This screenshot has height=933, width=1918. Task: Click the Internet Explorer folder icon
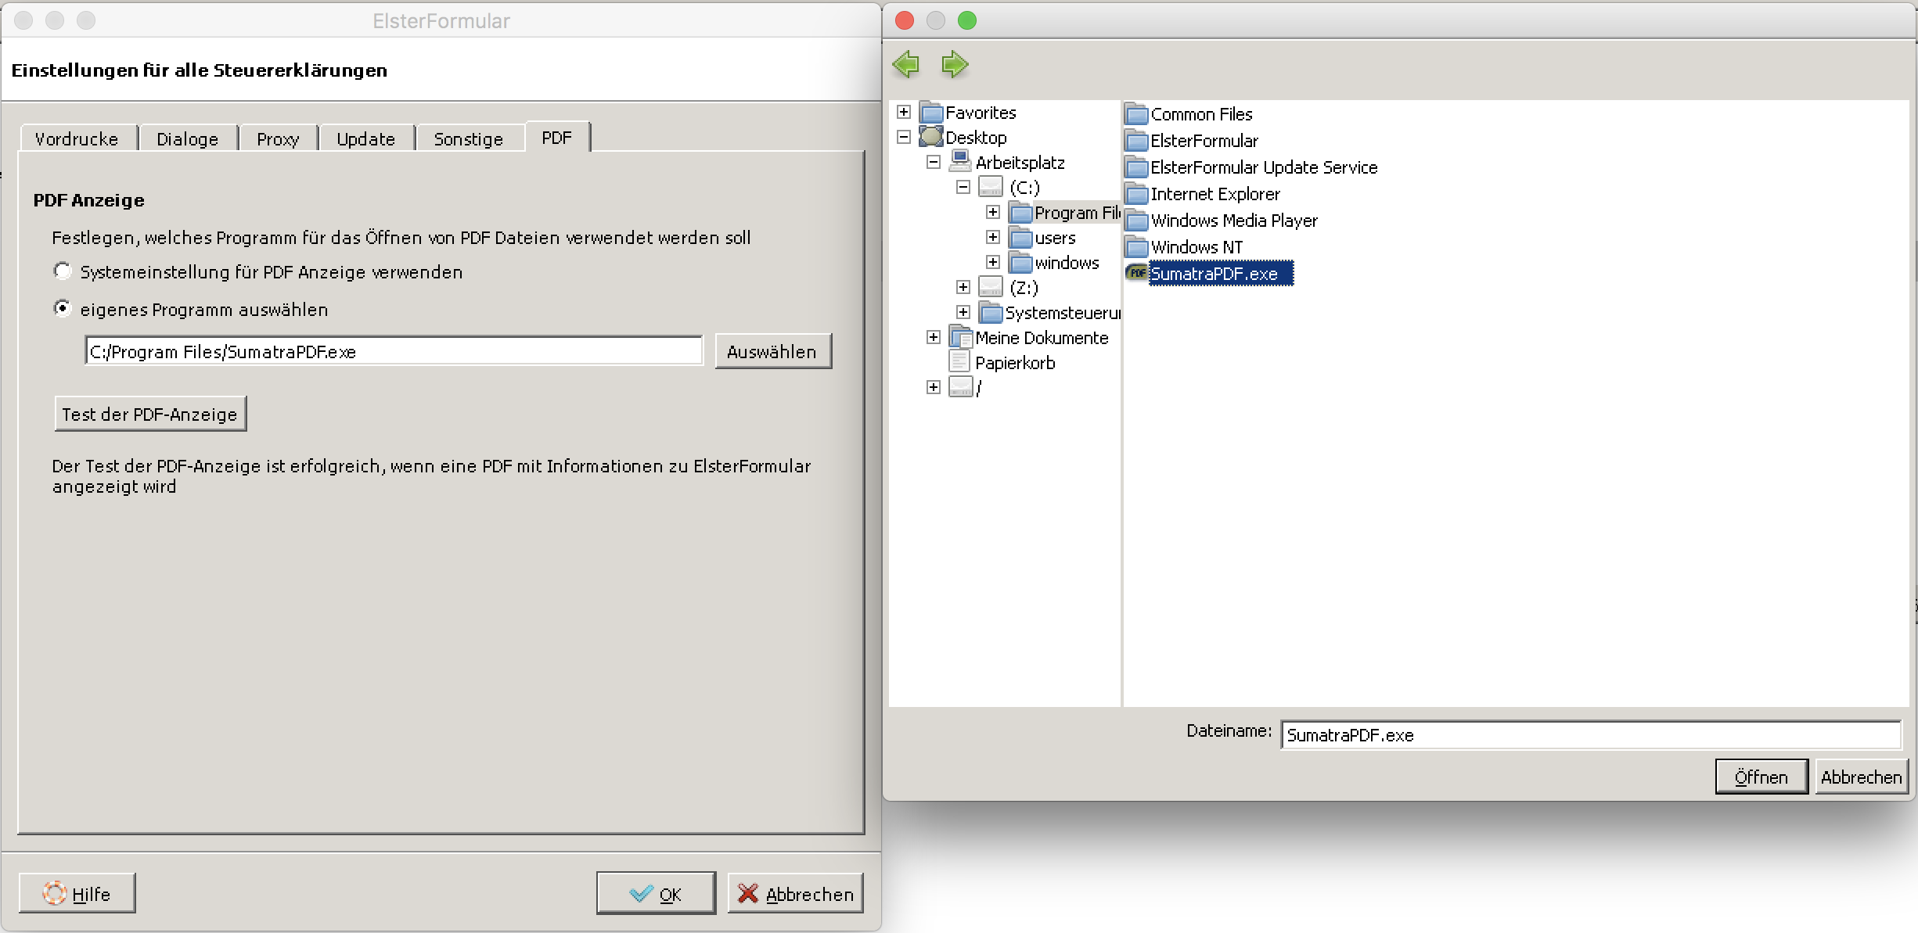coord(1136,194)
